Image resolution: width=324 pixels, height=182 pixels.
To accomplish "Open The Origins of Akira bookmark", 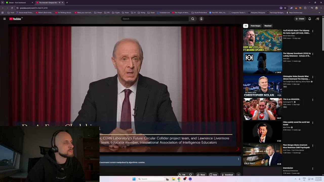I will click(180, 13).
